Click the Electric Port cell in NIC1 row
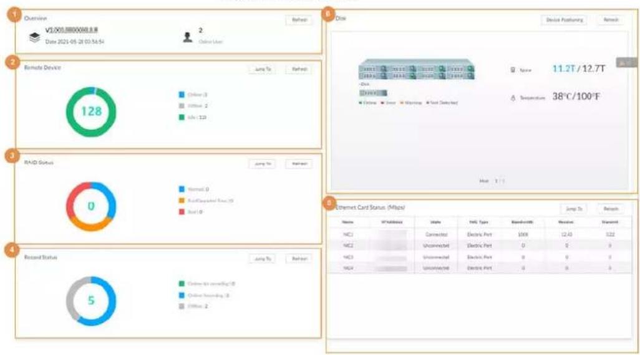The height and width of the screenshot is (355, 640). coord(479,234)
